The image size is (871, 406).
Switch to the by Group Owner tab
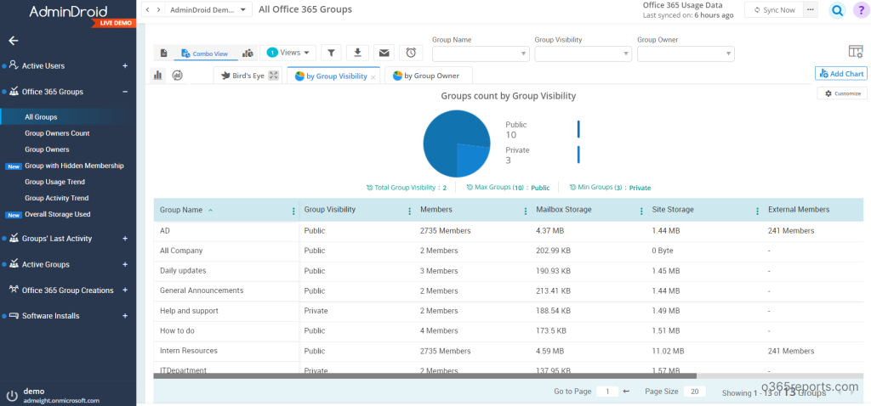click(x=429, y=76)
